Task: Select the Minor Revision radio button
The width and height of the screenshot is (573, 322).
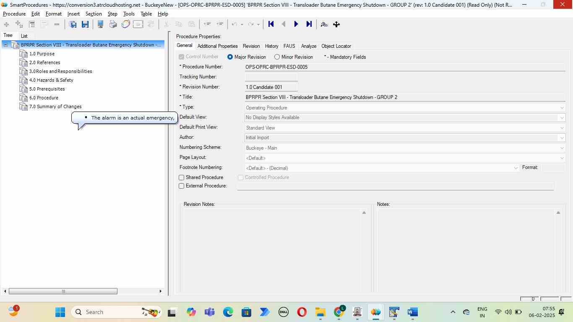Action: [277, 57]
